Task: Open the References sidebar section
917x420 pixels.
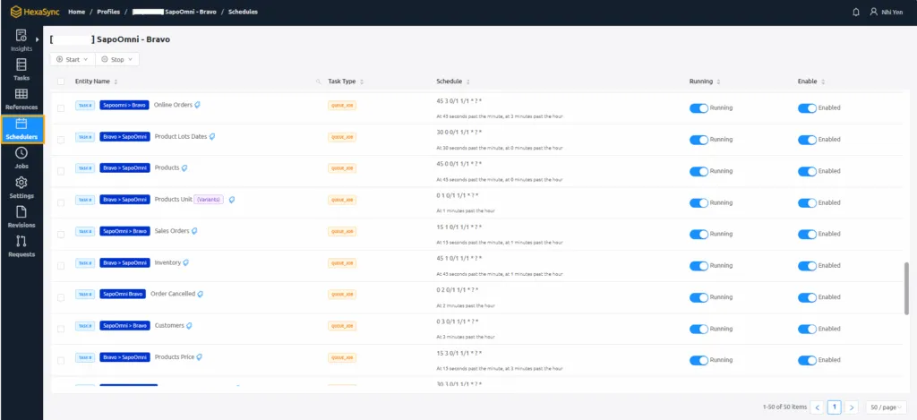Action: coord(21,99)
